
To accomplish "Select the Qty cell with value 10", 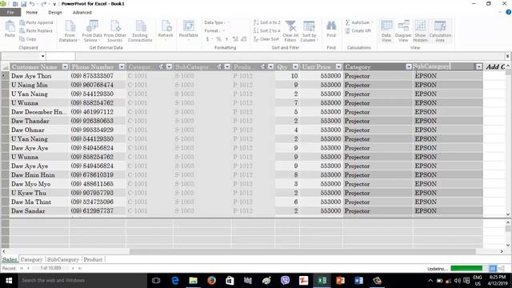I will click(287, 76).
